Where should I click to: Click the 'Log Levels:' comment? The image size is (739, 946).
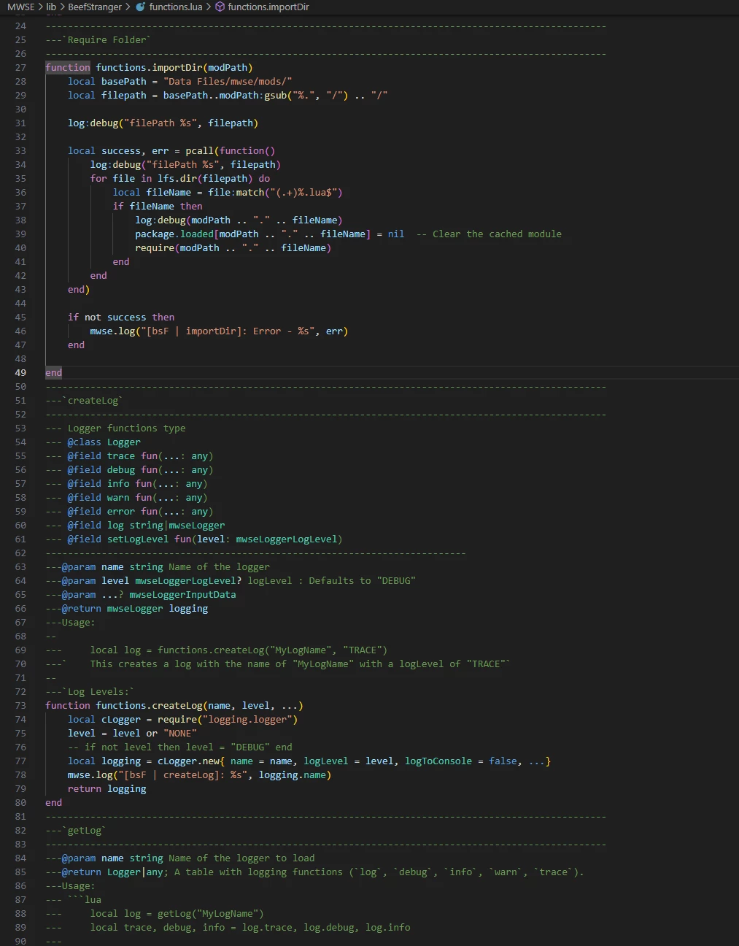[x=98, y=692]
